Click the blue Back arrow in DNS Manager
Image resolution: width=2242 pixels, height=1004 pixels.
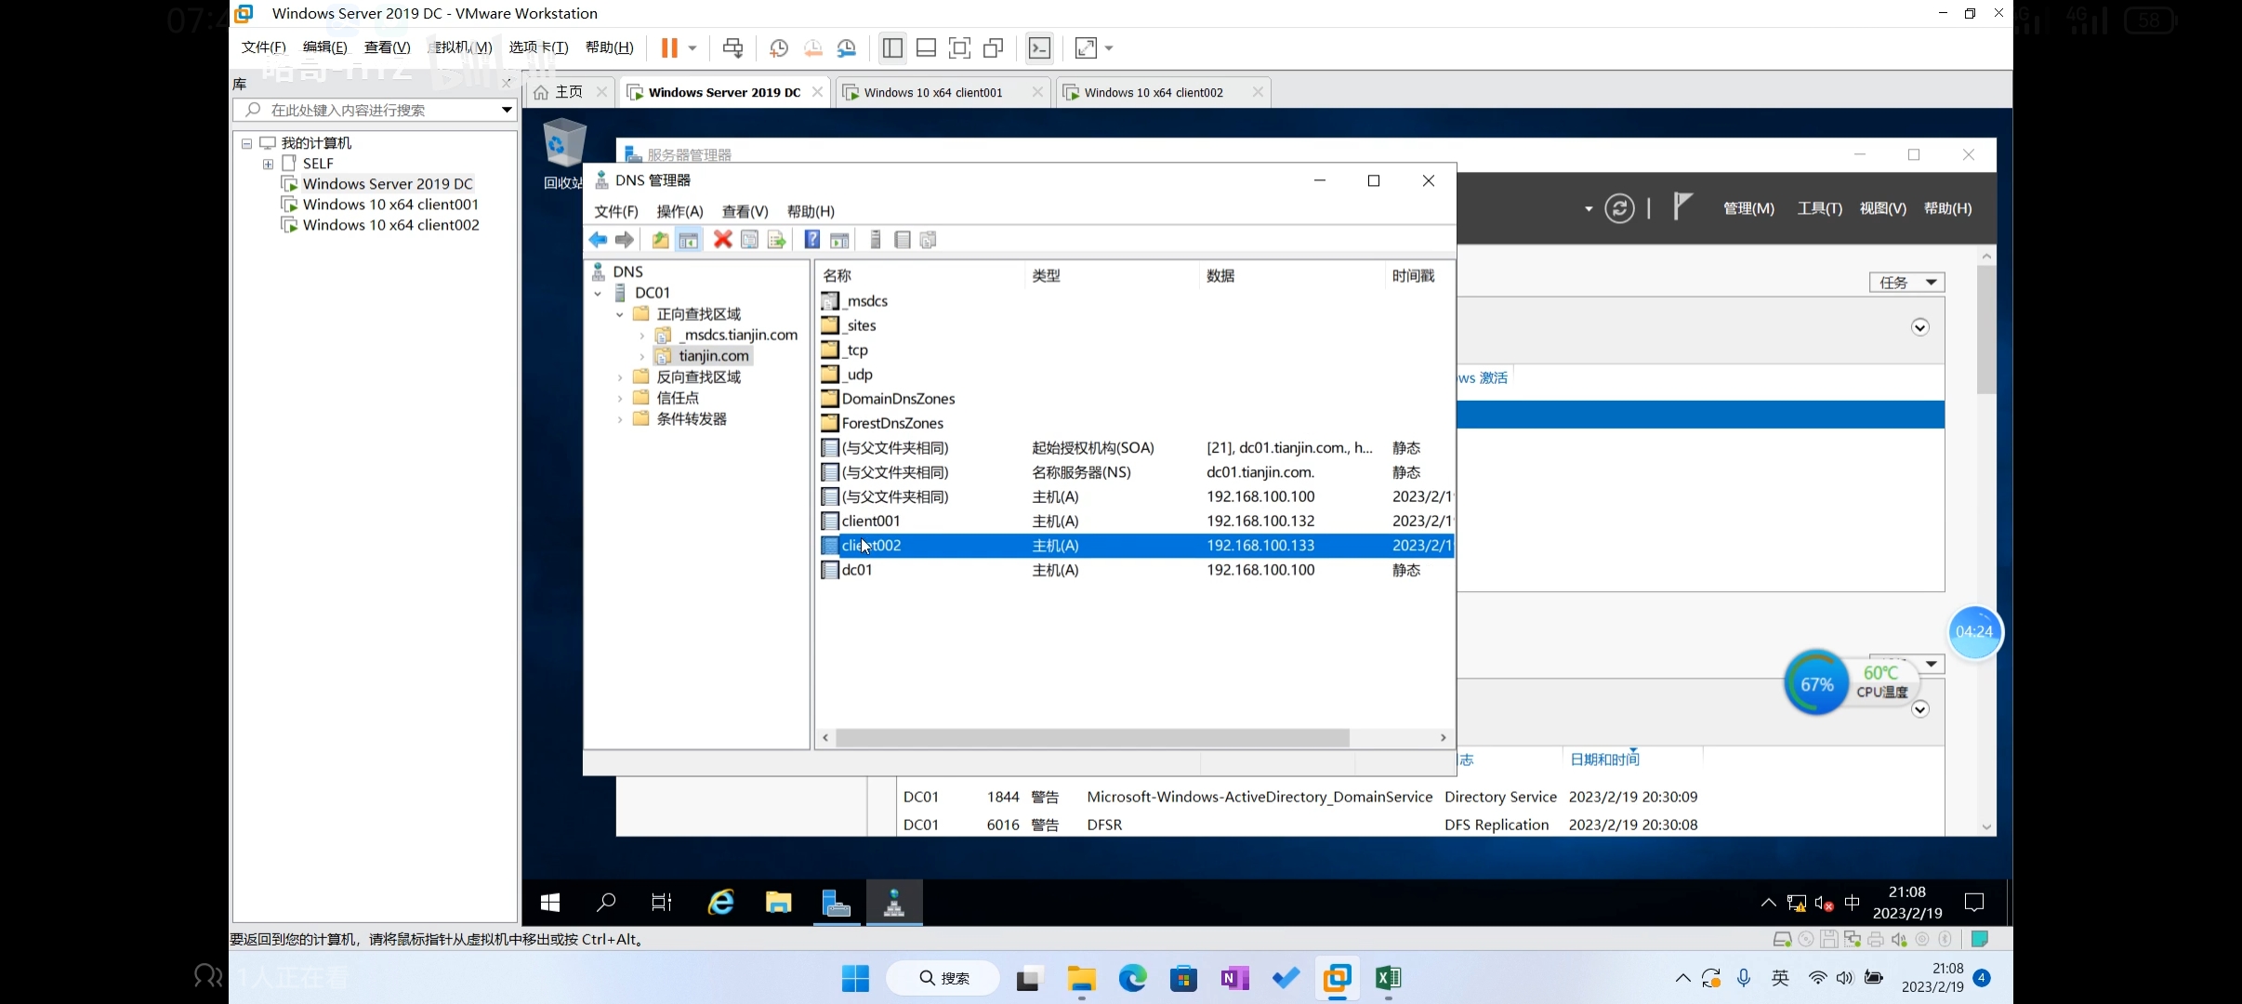click(x=598, y=240)
